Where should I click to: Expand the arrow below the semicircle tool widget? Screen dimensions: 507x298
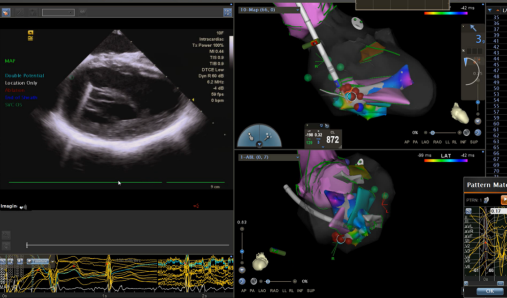click(x=259, y=145)
